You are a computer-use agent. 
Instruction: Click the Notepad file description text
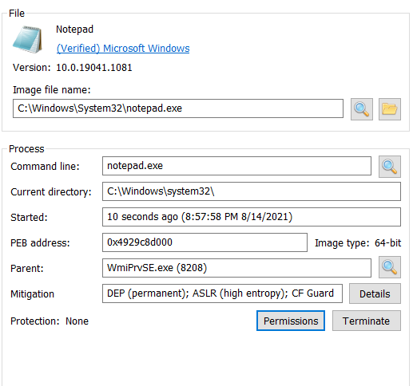74,30
